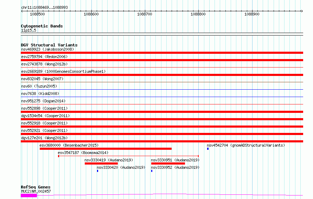Open the dgv1534n54 (Cooper2011) entry

click(x=45, y=116)
